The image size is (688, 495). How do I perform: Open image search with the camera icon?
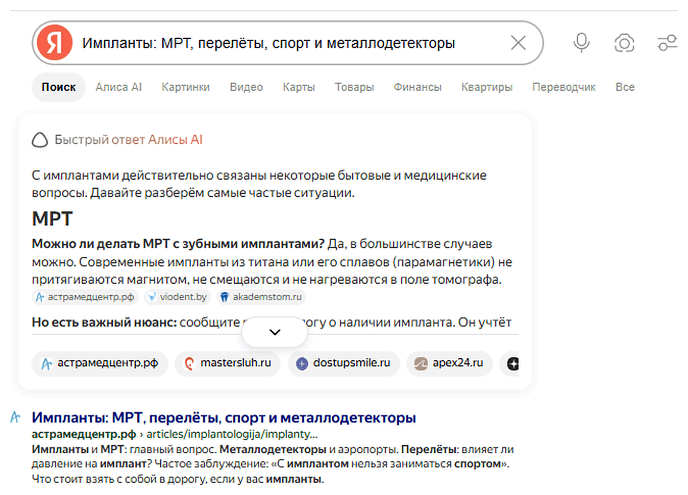coord(624,43)
